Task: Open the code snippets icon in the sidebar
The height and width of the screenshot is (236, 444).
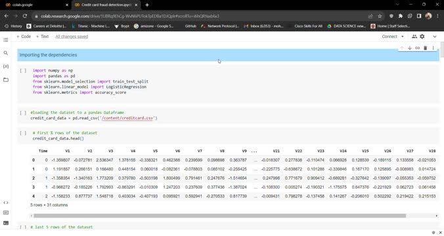Action: (x=6, y=203)
